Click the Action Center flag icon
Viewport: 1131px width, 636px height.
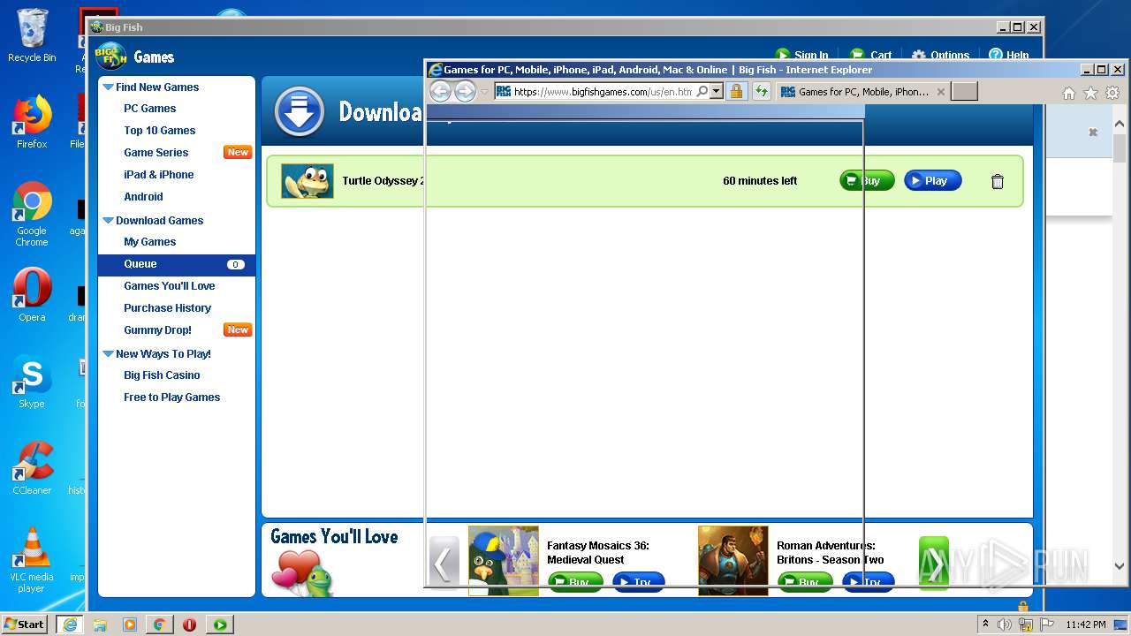[1047, 625]
